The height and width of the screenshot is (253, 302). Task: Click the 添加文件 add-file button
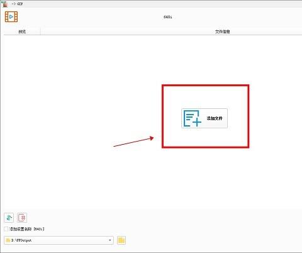click(204, 118)
